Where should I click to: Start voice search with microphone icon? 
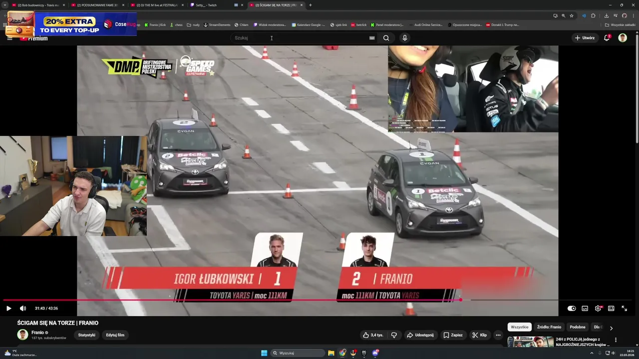(x=404, y=38)
